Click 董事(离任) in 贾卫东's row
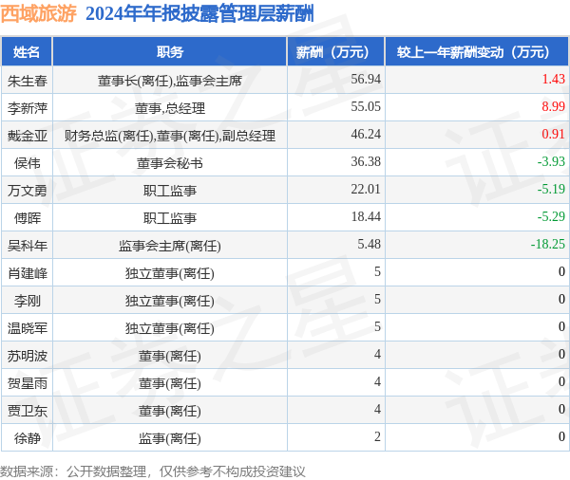 (x=170, y=412)
